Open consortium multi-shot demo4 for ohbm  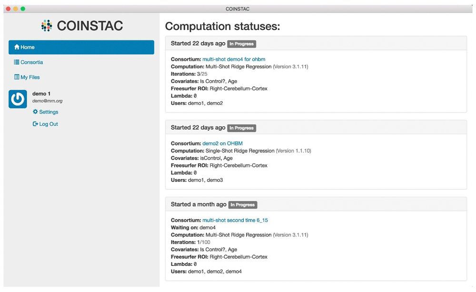[234, 59]
